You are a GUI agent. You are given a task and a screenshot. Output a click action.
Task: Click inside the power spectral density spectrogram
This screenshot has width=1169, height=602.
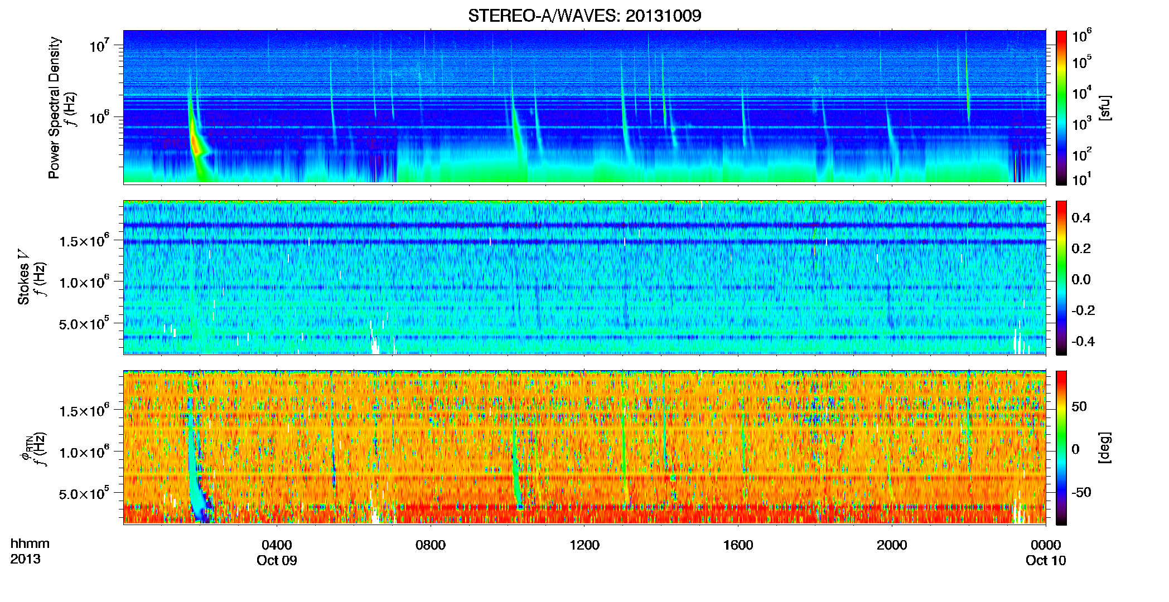point(584,106)
